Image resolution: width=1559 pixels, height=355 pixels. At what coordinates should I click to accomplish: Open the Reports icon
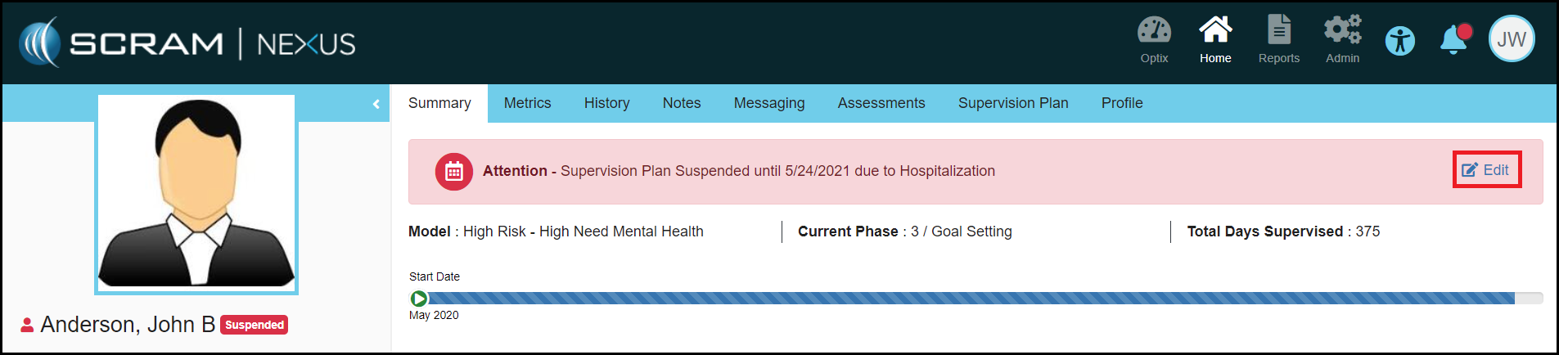coord(1278,39)
